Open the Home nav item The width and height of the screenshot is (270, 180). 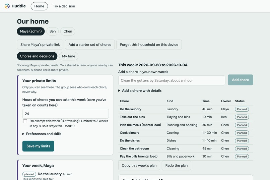[39, 6]
